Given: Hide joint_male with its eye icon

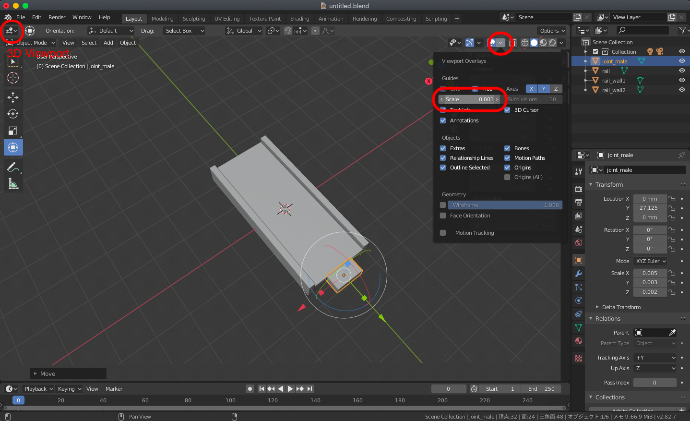Looking at the screenshot, I should [682, 61].
